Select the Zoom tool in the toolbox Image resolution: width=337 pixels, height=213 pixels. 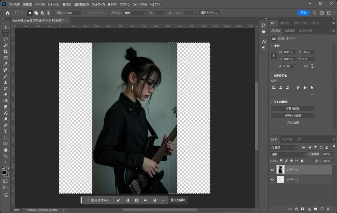(6, 156)
